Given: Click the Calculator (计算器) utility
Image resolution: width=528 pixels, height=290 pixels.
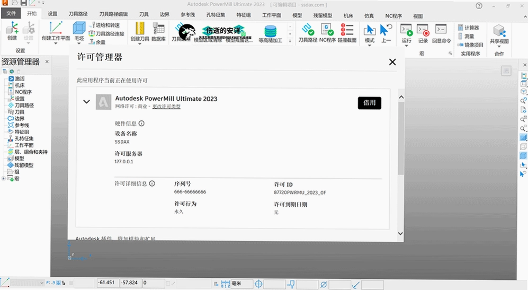Looking at the screenshot, I should [x=468, y=28].
